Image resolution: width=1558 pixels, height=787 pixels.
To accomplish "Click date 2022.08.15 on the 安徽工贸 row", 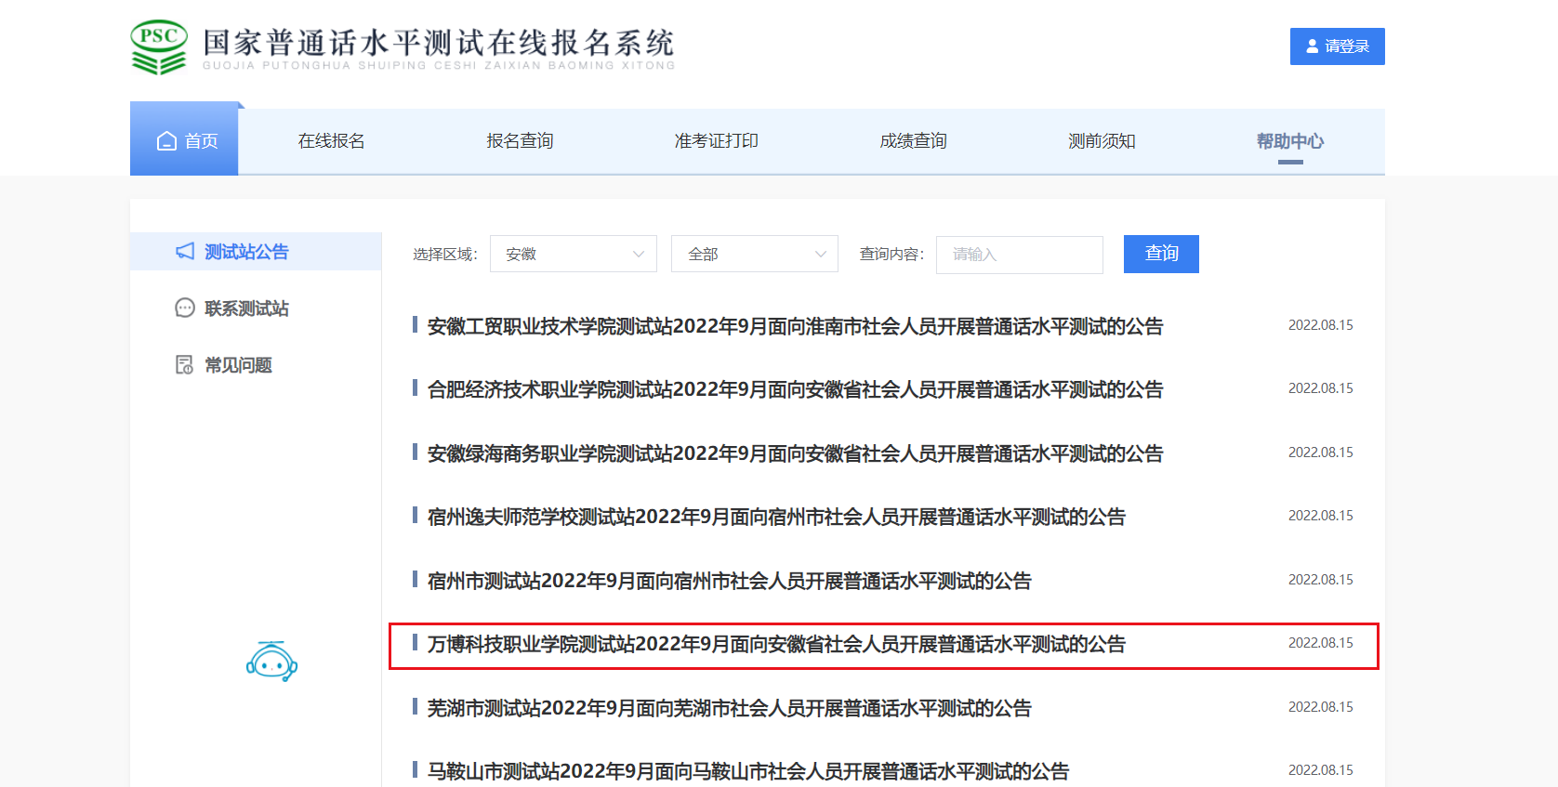I will pos(1320,325).
